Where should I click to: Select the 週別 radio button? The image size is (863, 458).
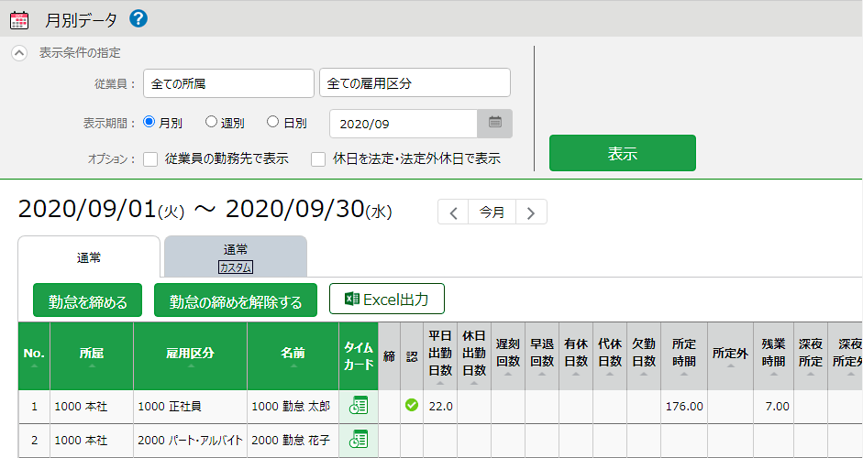click(211, 122)
